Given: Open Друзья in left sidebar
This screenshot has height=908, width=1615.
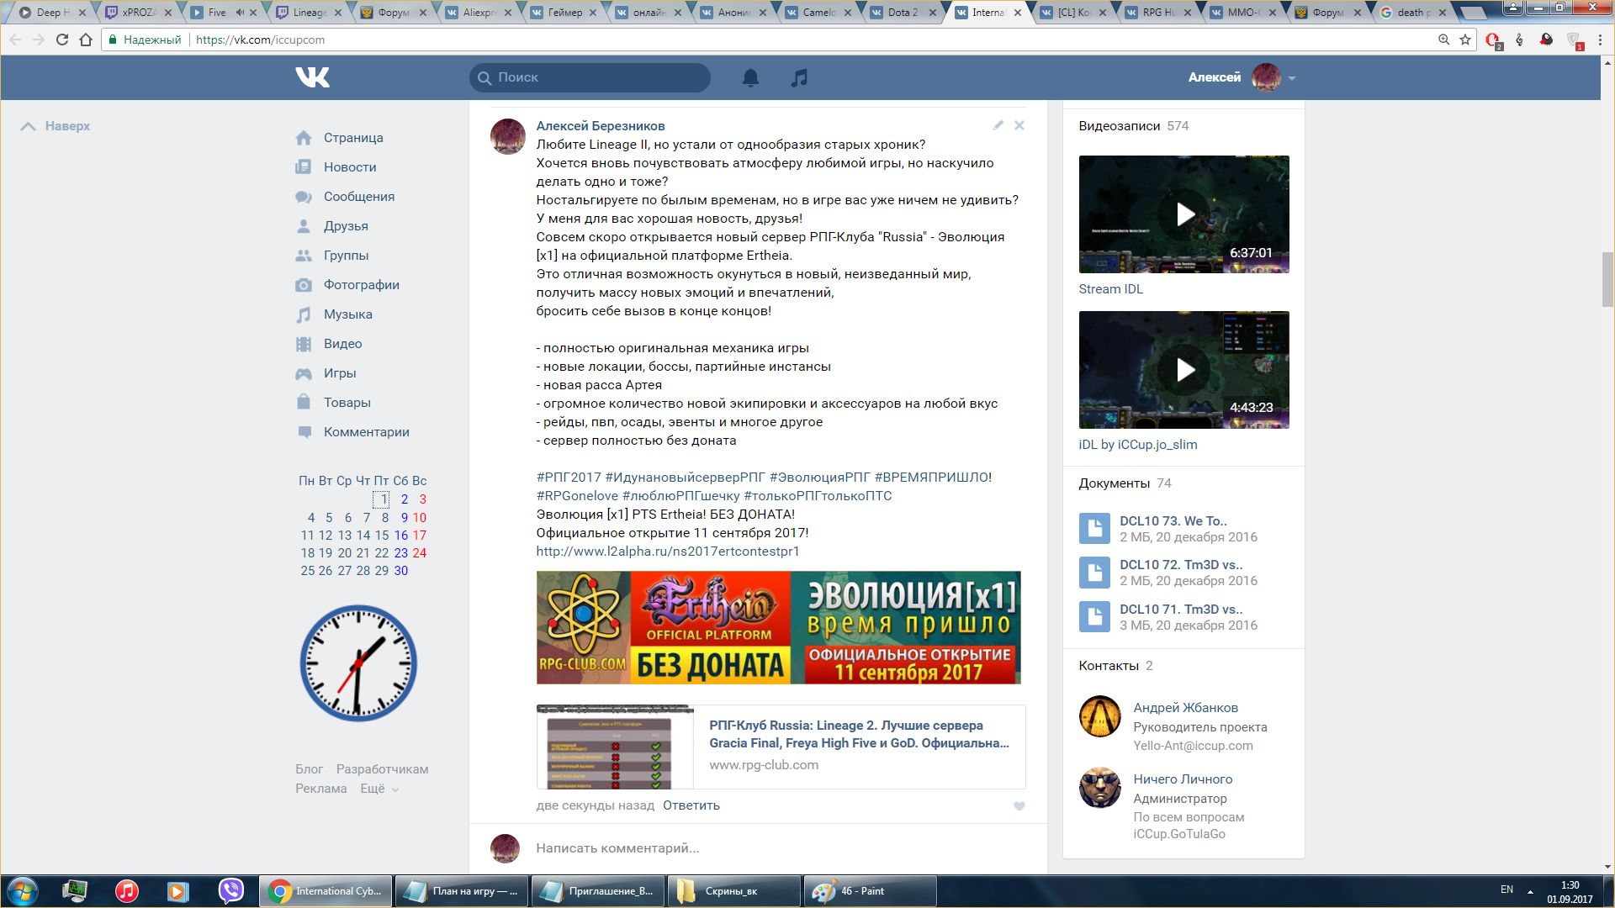Looking at the screenshot, I should (346, 226).
